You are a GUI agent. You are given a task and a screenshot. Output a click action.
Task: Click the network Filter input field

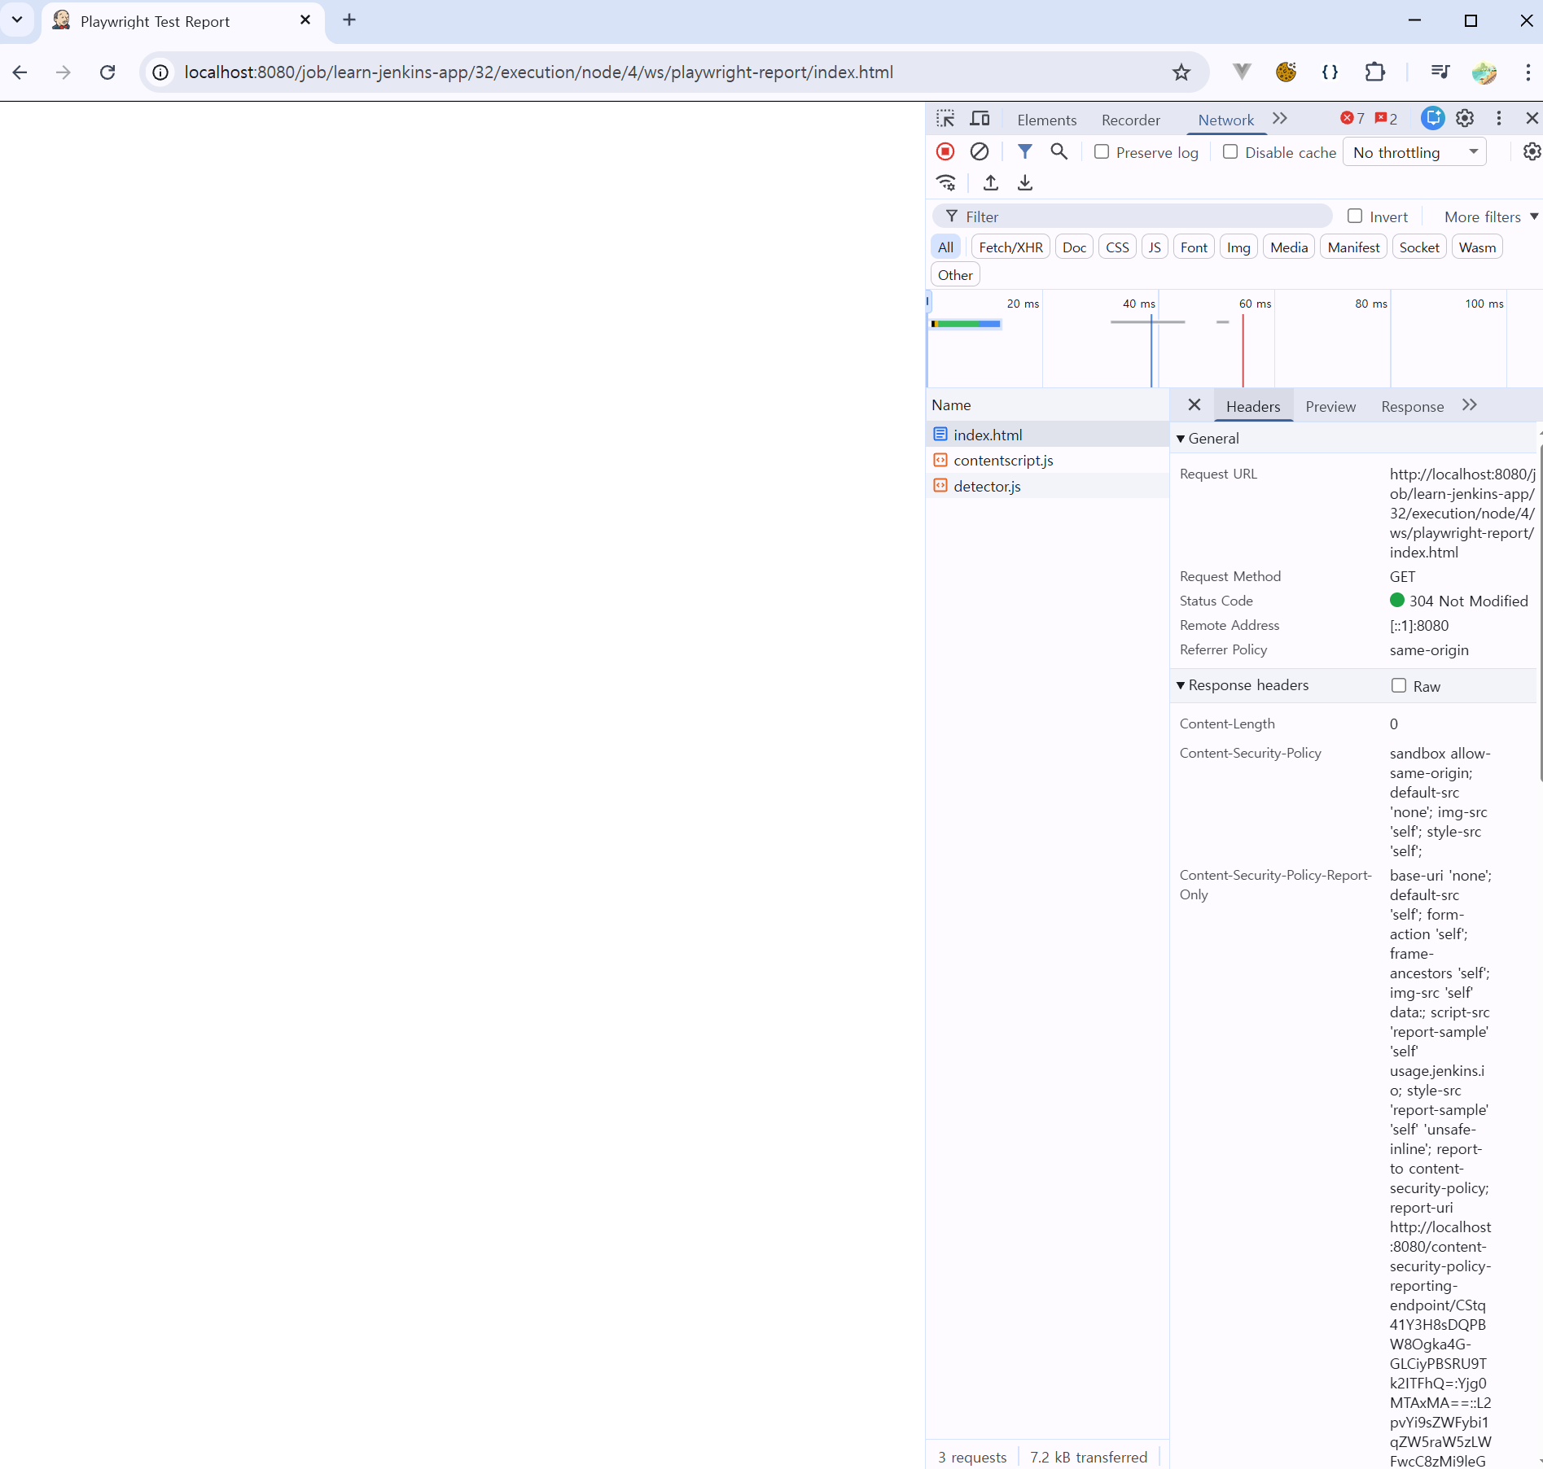pyautogui.click(x=1132, y=216)
